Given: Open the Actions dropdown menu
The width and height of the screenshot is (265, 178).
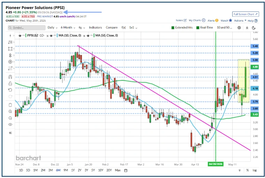Looking at the screenshot, I should (x=240, y=21).
